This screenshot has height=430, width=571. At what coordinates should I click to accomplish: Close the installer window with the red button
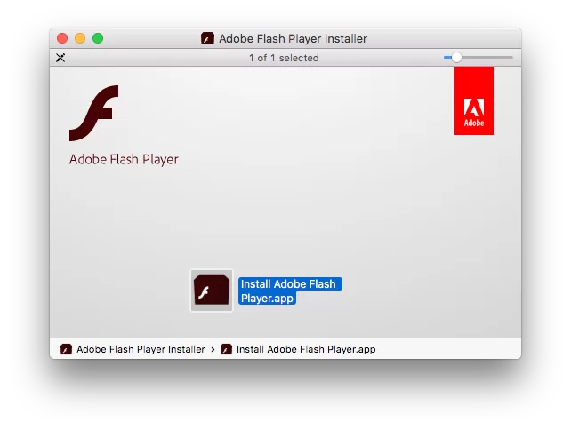(x=62, y=38)
